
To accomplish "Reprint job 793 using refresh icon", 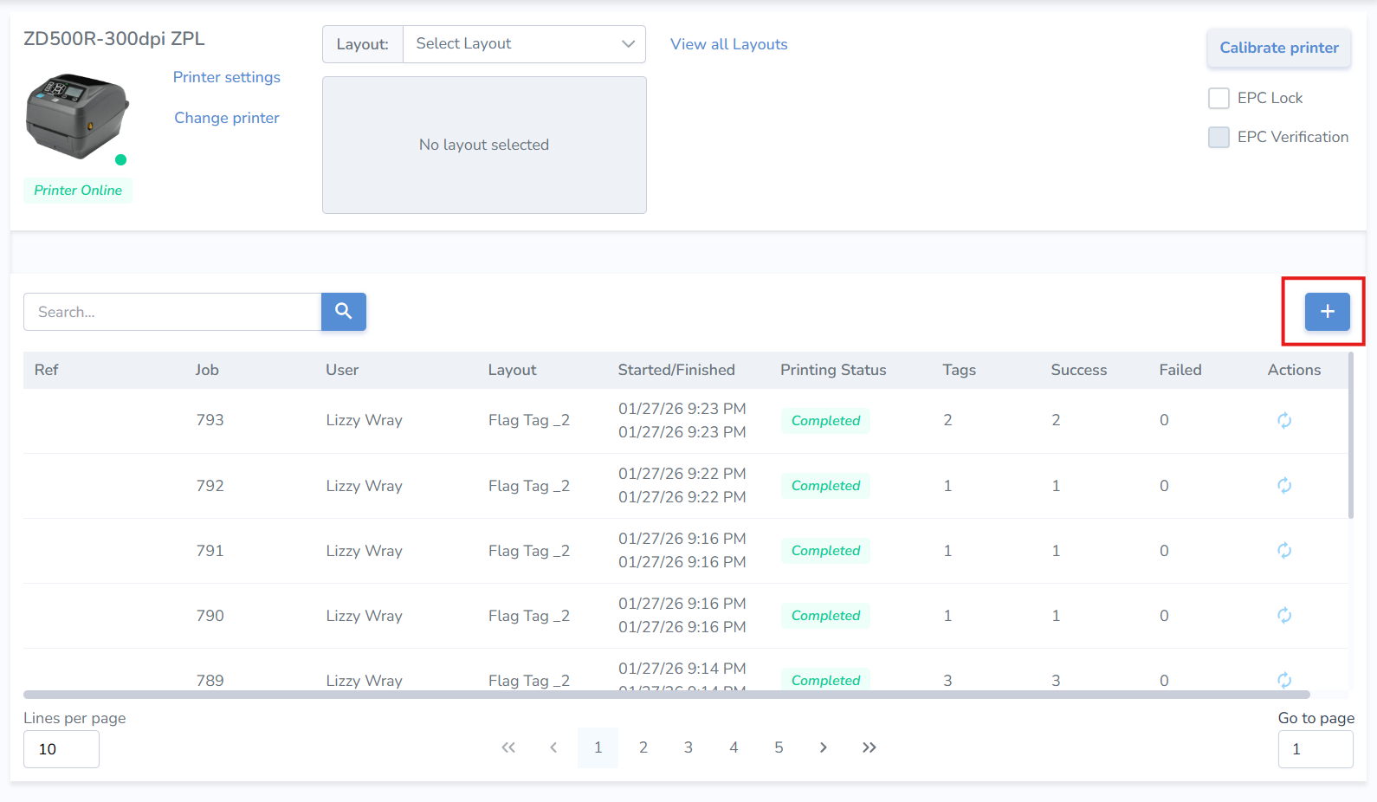I will [x=1283, y=420].
